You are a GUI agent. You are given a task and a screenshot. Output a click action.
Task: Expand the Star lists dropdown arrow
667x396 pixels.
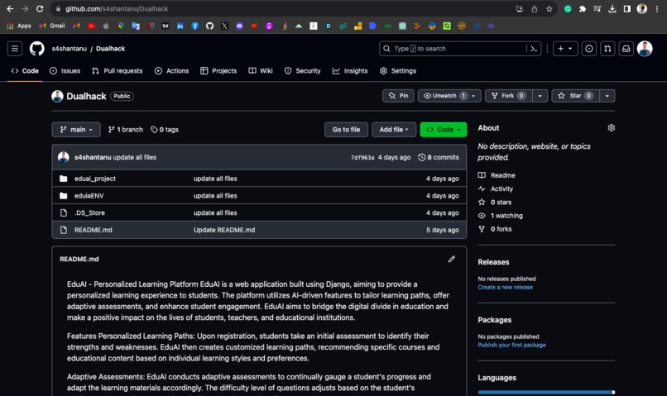click(x=607, y=96)
